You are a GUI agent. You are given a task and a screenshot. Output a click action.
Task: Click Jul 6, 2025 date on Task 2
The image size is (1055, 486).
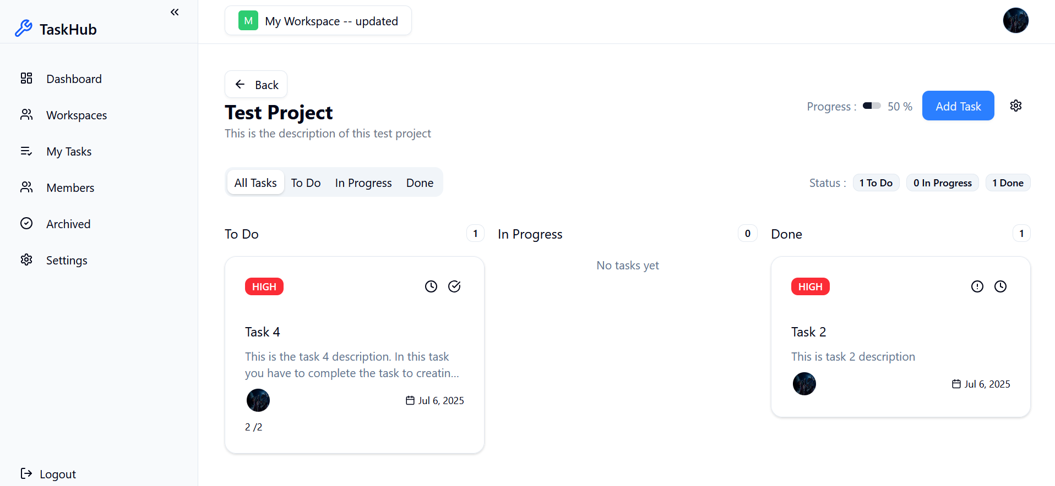(987, 384)
